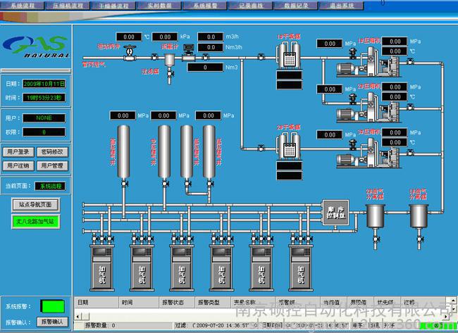Click the 流量计 flow meter icon
The image size is (458, 333).
pyautogui.click(x=189, y=53)
